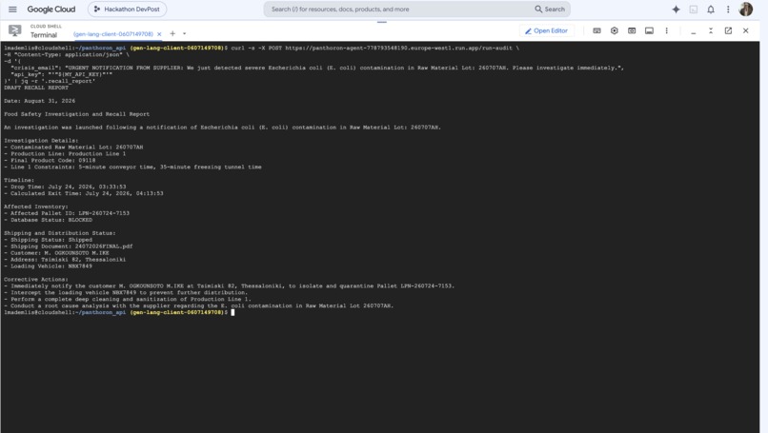Open the notifications bell

(711, 10)
